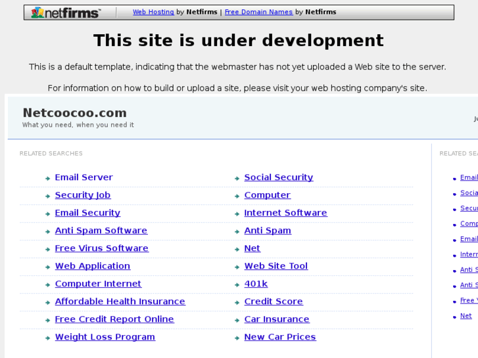This screenshot has height=358, width=478.
Task: Click the RELATED SEARCHES heading above main list
Action: (x=51, y=153)
